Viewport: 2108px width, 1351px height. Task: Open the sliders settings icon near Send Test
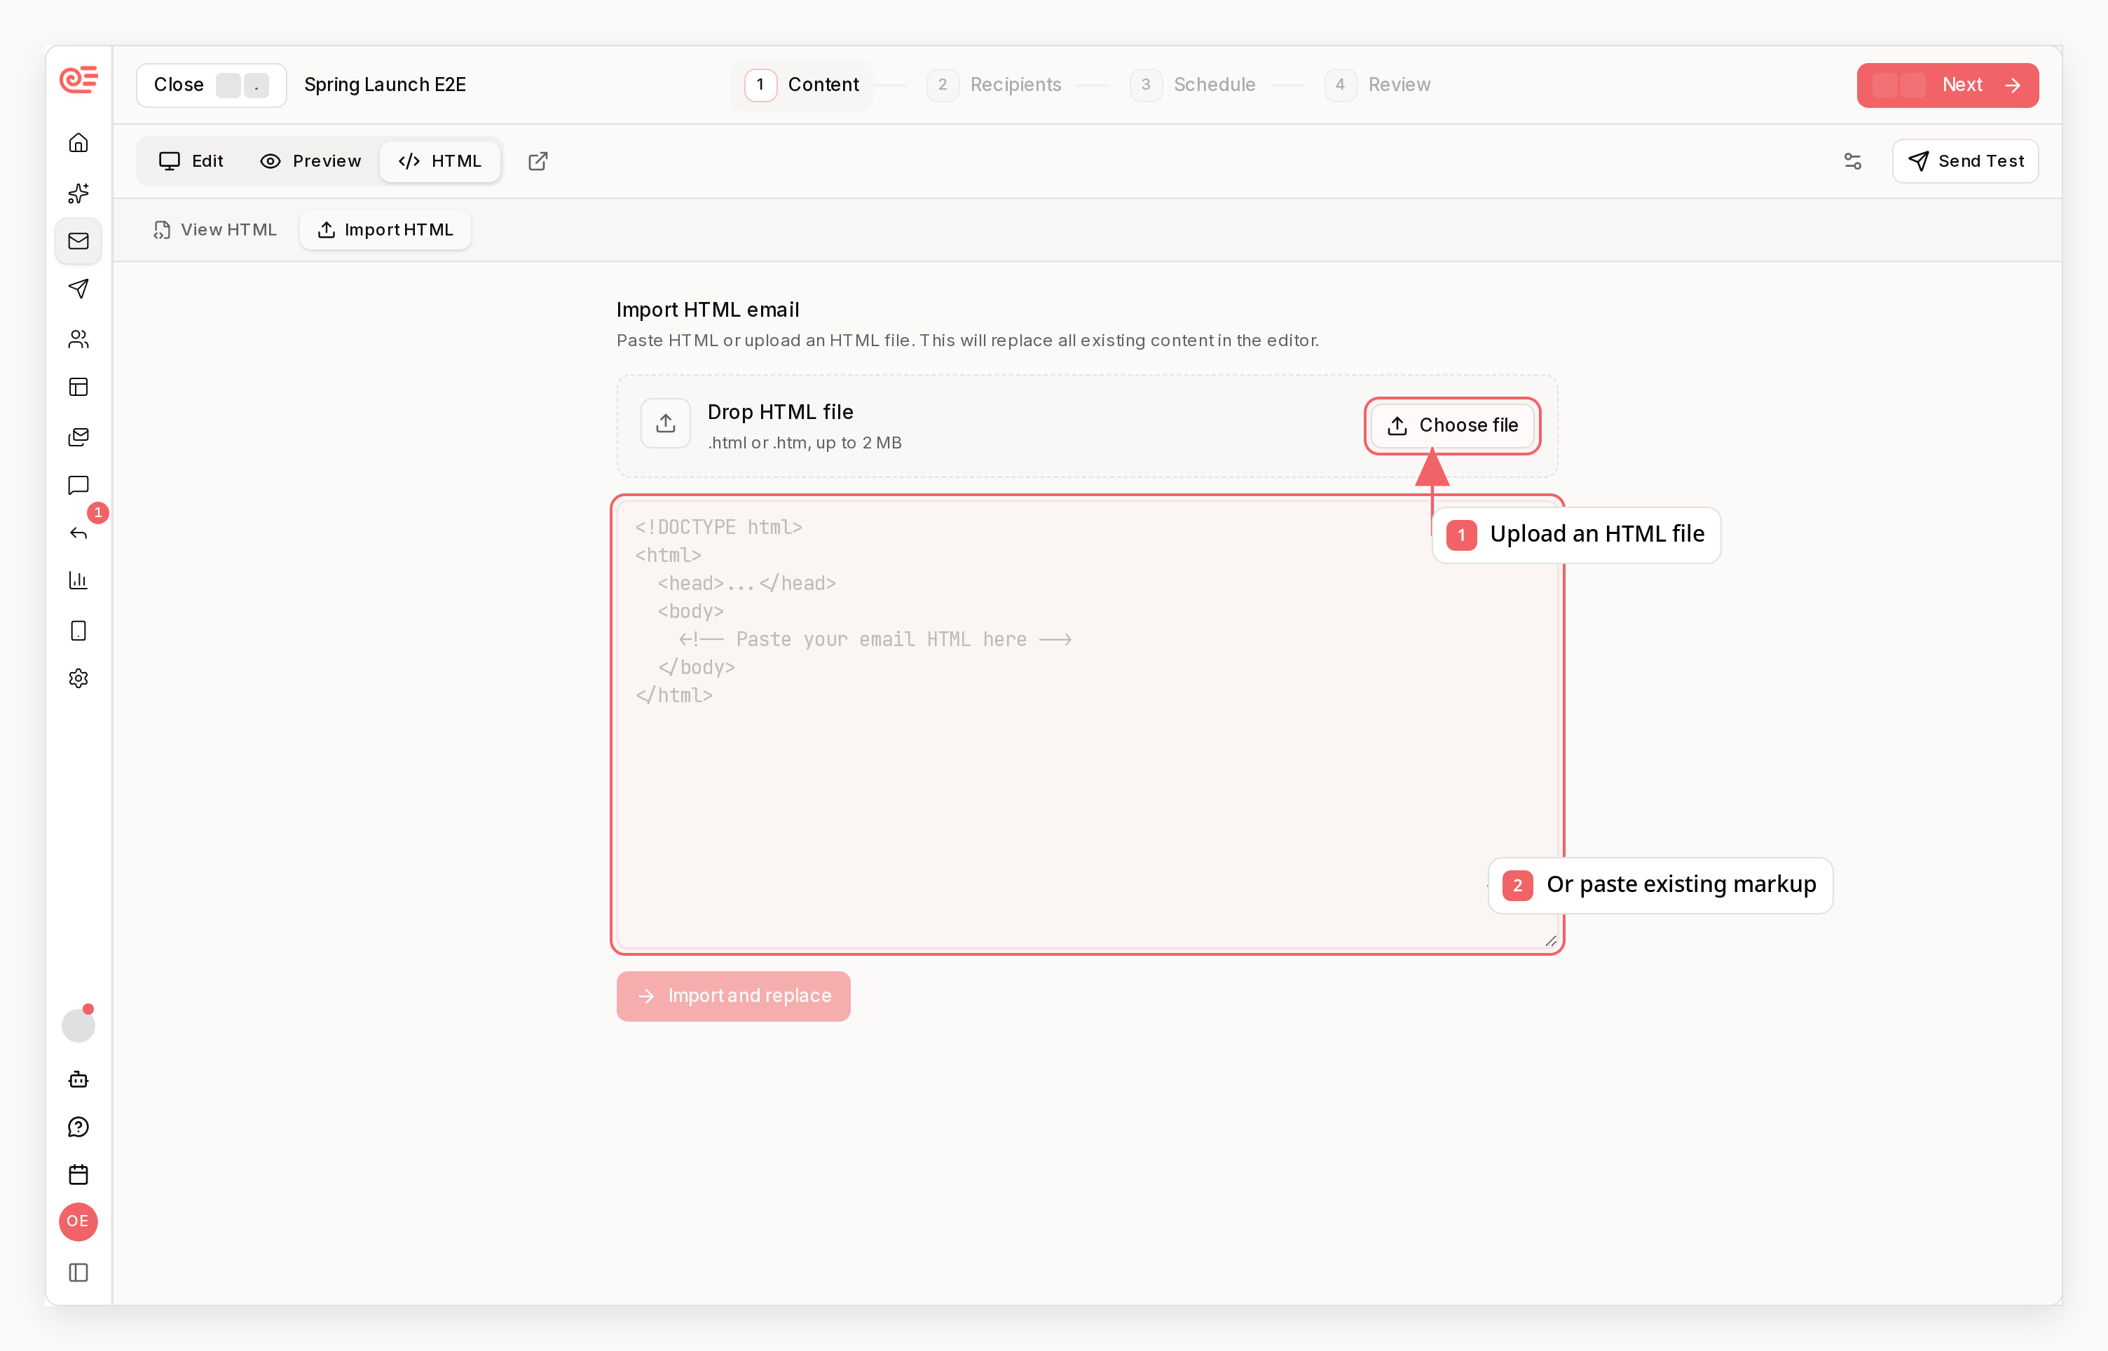(1853, 161)
